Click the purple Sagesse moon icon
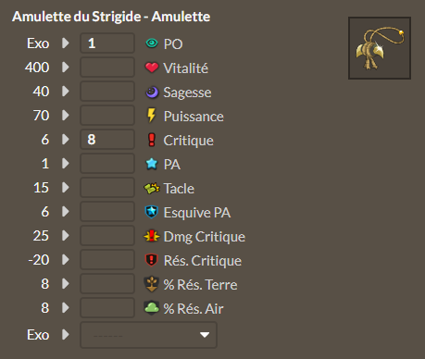Viewport: 425px width, 359px height. coord(152,92)
